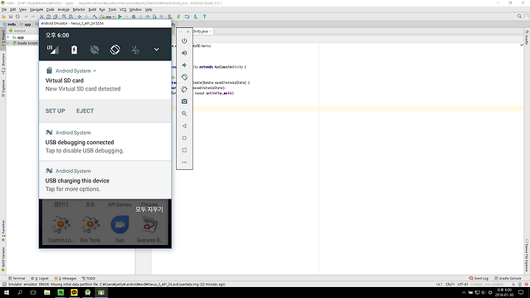Tap USB debugging connected notification
This screenshot has width=530, height=298.
coord(105,142)
